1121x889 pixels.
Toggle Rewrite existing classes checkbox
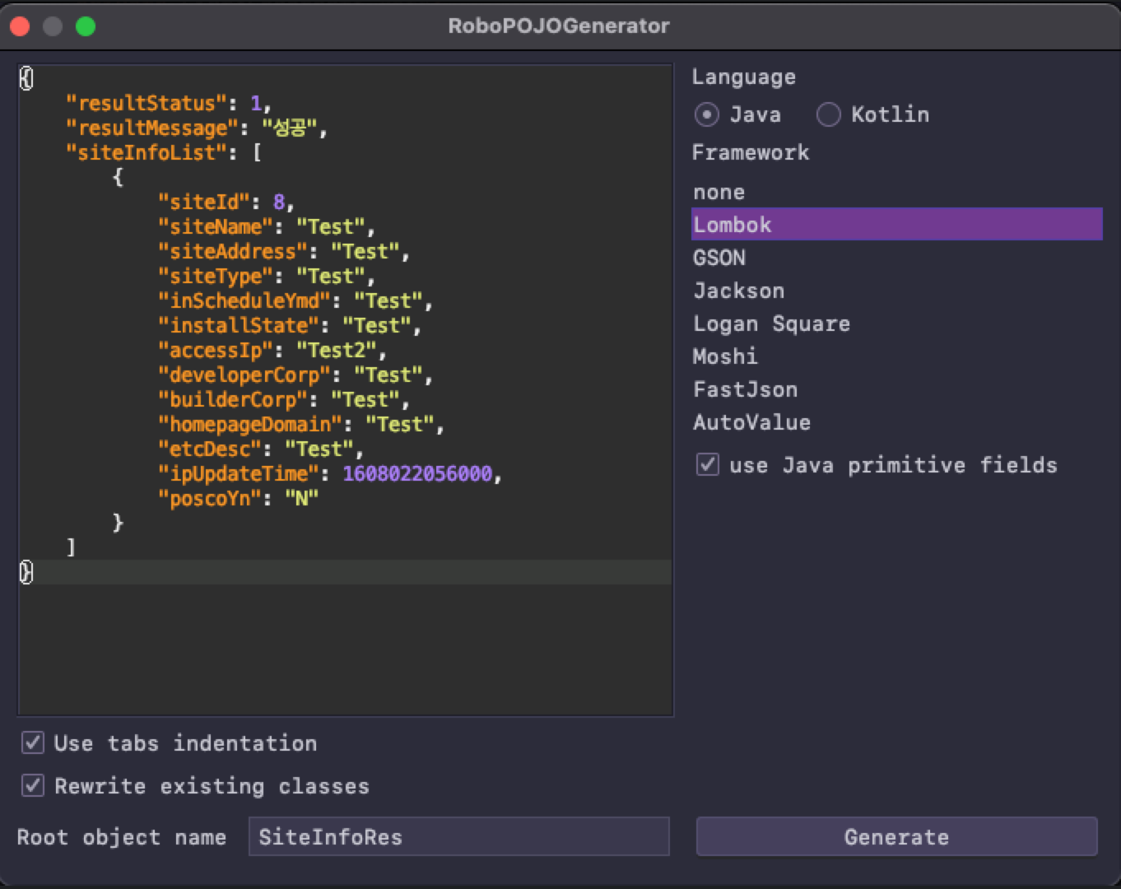(33, 785)
